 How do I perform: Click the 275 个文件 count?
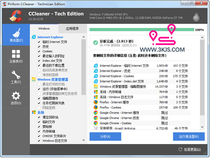coord(180,76)
